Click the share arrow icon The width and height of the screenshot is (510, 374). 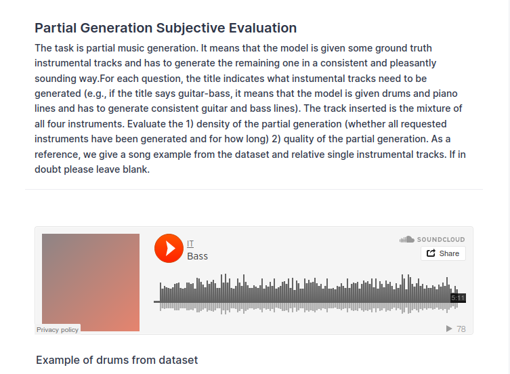[431, 253]
